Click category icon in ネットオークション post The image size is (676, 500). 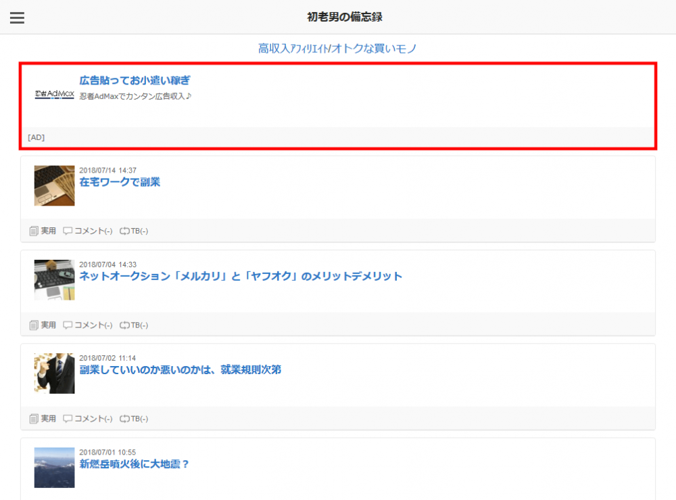pos(34,325)
